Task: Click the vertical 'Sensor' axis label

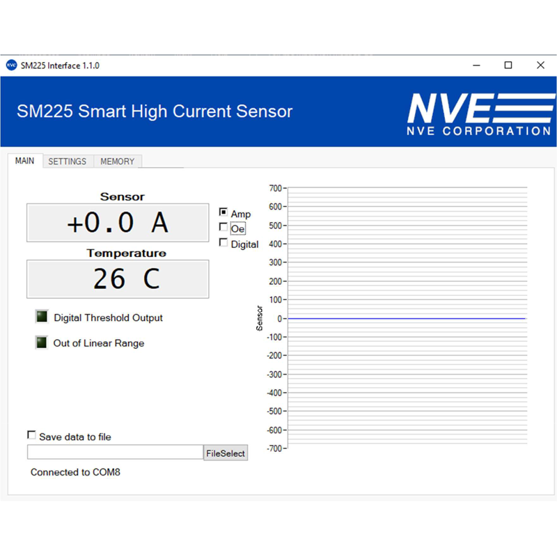Action: point(259,318)
